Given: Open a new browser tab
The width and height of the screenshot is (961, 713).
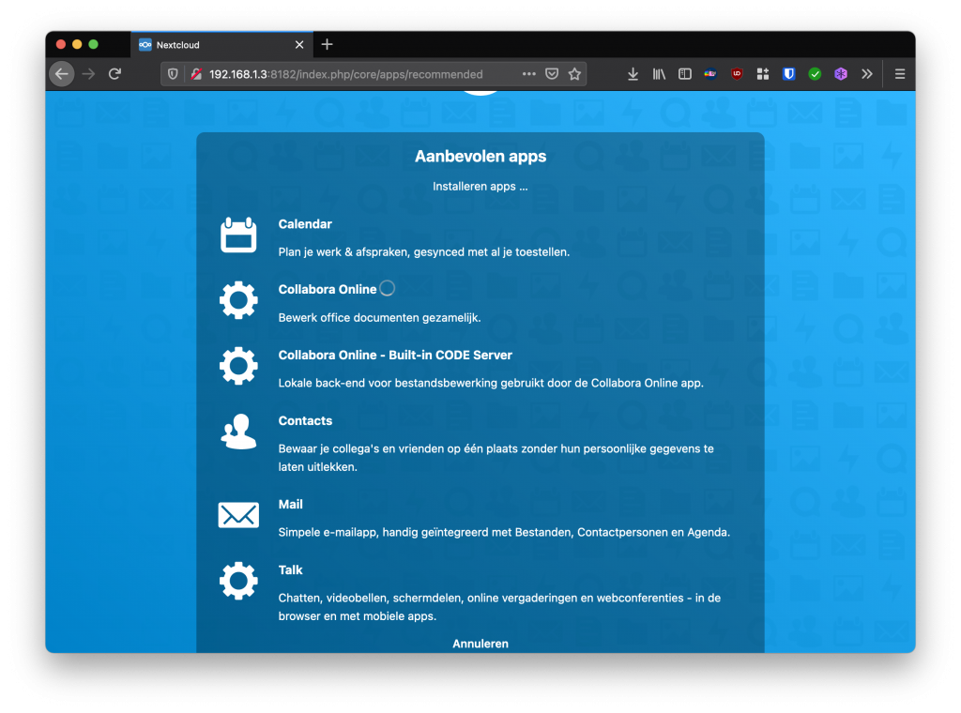Looking at the screenshot, I should pos(328,44).
